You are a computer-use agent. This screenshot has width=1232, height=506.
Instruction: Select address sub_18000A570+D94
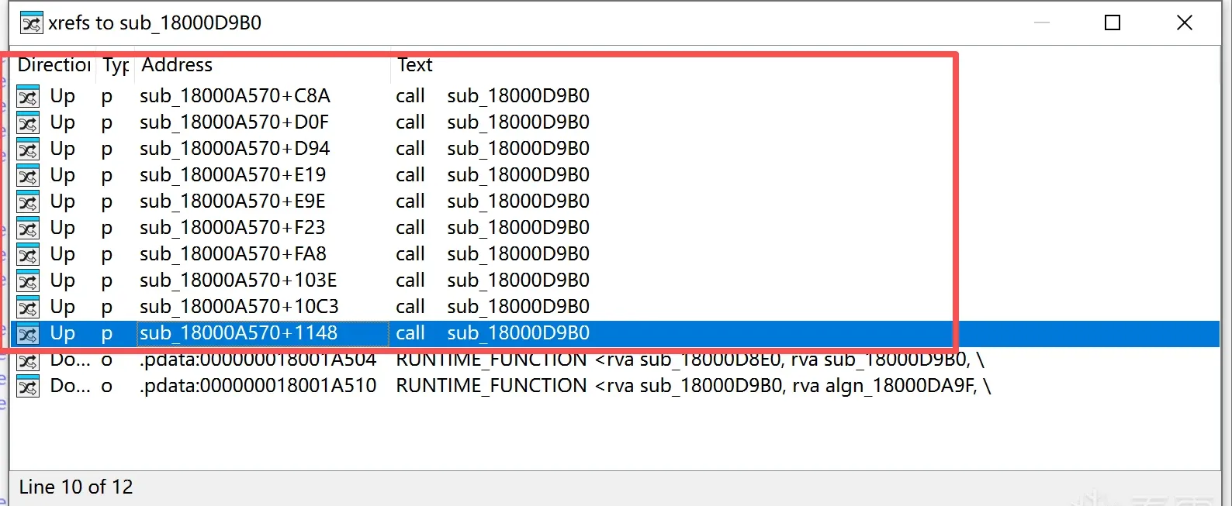pyautogui.click(x=235, y=149)
